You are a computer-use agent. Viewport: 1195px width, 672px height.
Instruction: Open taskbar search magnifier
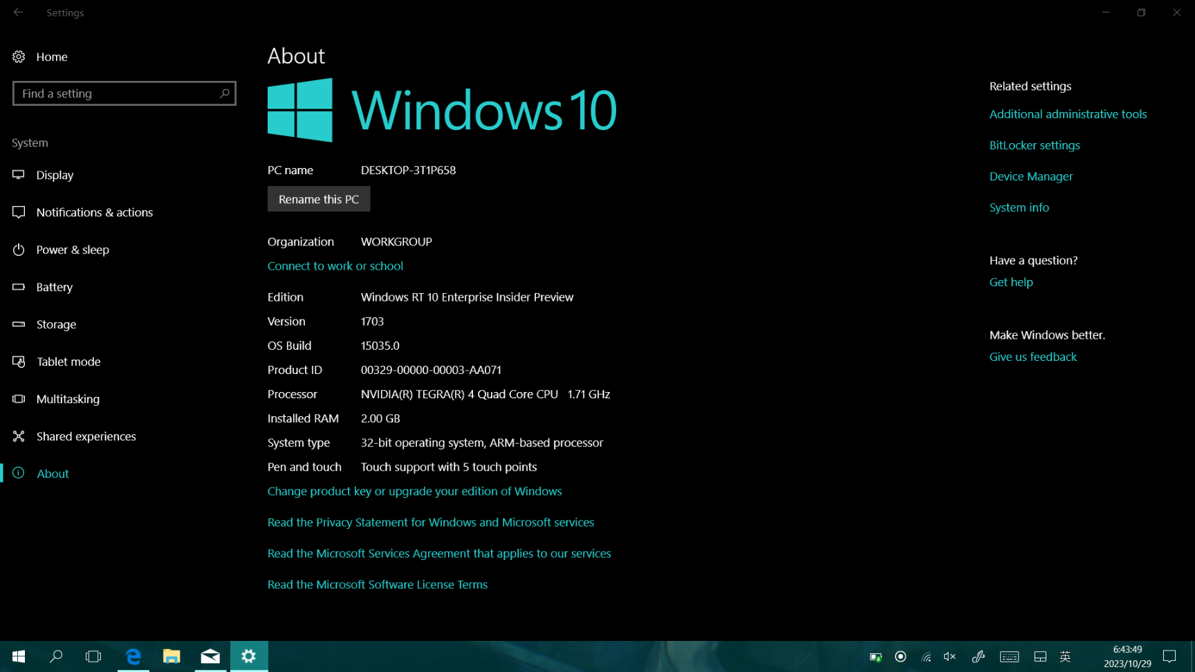(56, 656)
